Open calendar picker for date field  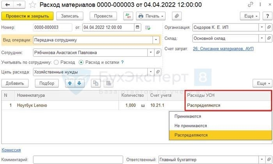tap(138, 27)
